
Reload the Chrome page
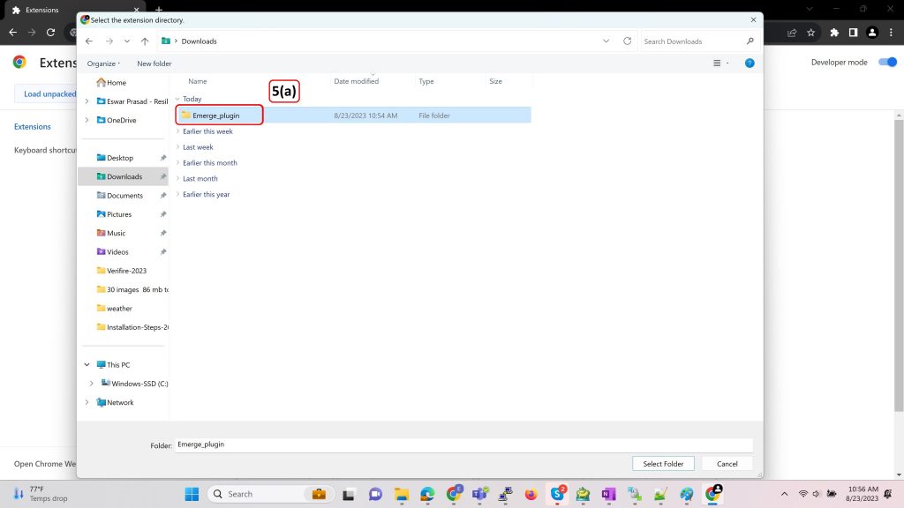50,33
